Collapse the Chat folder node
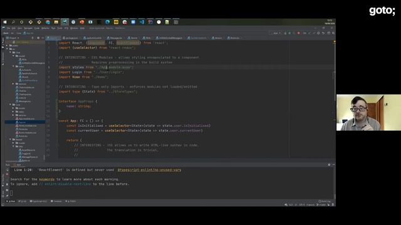 (x=11, y=52)
